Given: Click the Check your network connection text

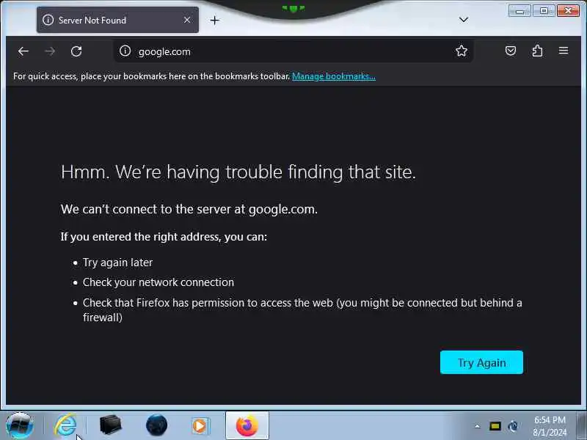Looking at the screenshot, I should [x=158, y=282].
